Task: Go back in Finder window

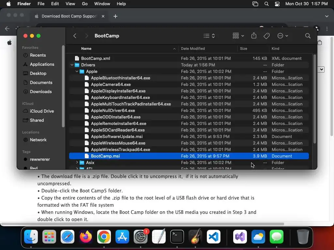Action: (75, 36)
